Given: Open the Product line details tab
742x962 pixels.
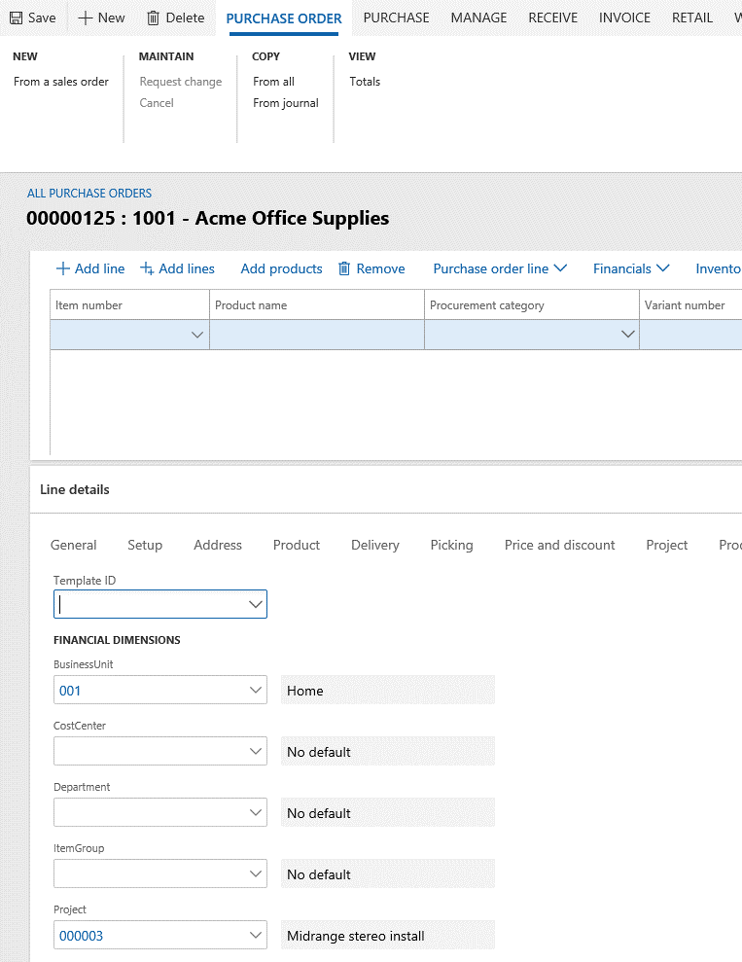Looking at the screenshot, I should coord(297,545).
